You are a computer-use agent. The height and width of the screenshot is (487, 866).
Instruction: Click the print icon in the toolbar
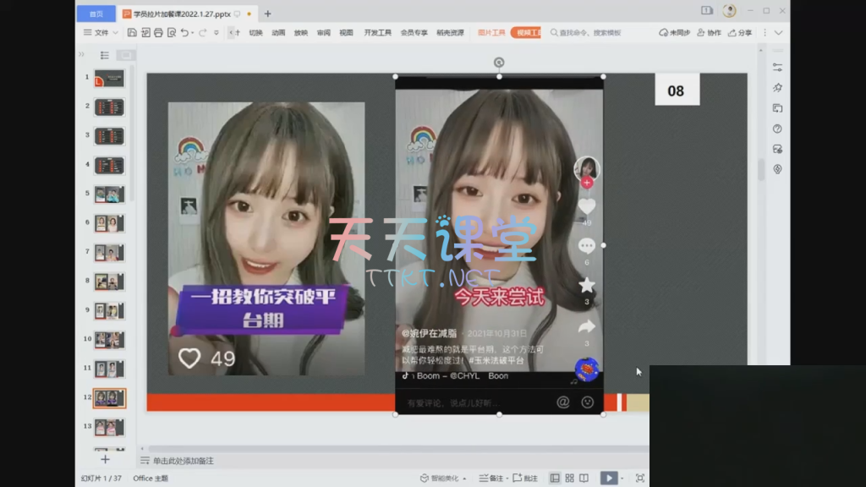[x=158, y=33]
